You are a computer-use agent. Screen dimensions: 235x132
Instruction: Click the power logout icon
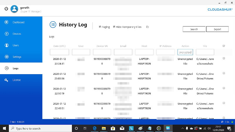coord(6,9)
